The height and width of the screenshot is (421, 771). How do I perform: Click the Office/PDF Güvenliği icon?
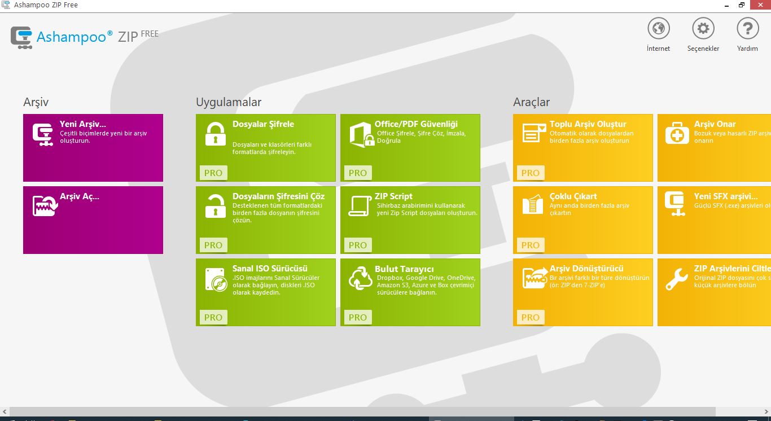click(x=361, y=135)
